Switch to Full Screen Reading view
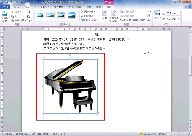The height and width of the screenshot is (136, 192). (145, 134)
